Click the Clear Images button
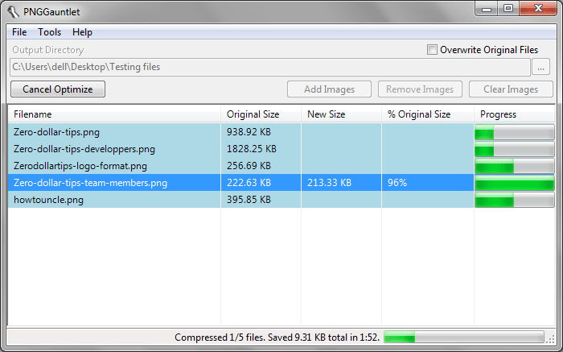 pyautogui.click(x=510, y=89)
